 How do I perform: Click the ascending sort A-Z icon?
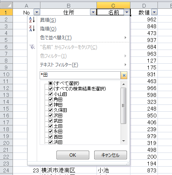coord(32,20)
